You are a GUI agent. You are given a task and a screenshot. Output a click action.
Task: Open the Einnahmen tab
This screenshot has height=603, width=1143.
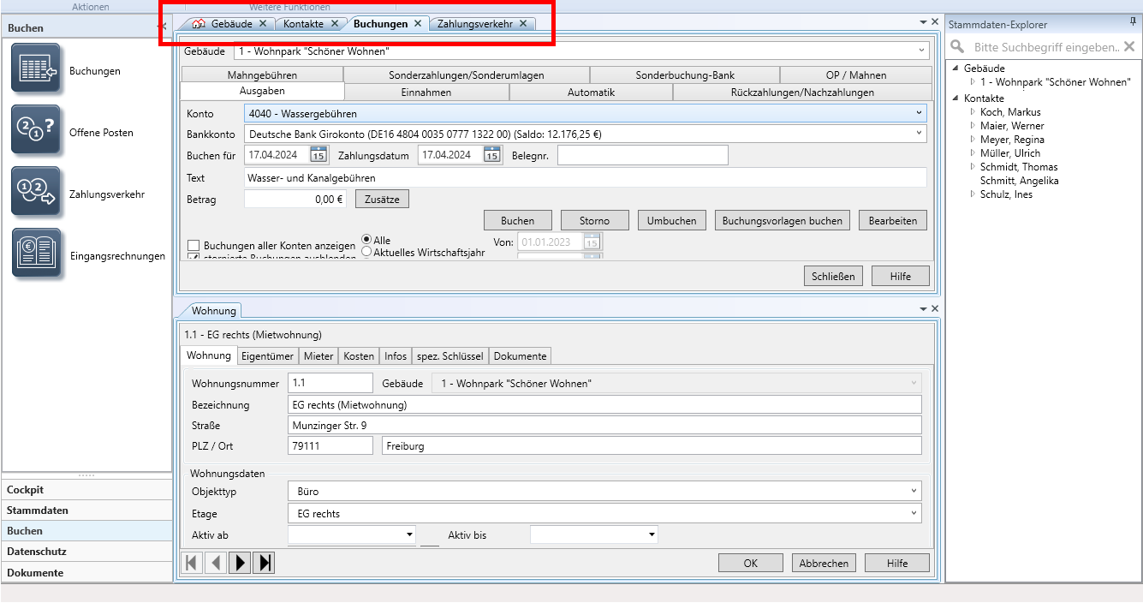tap(426, 93)
